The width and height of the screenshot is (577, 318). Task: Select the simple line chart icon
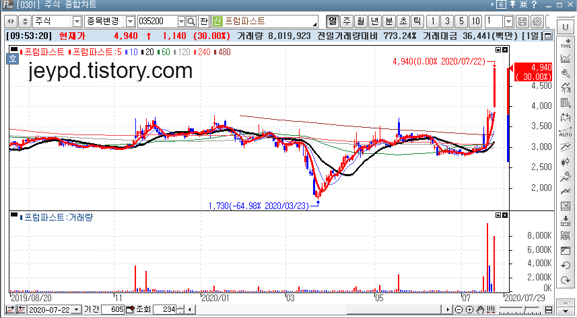click(x=566, y=192)
